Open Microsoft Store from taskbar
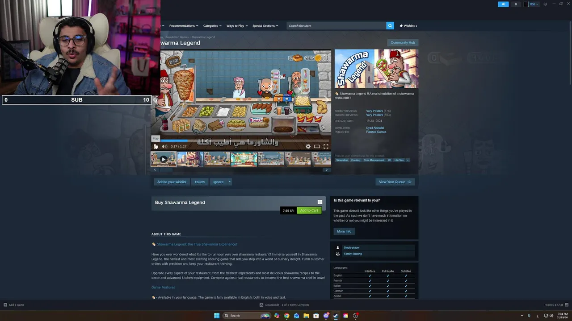Screen dimensions: 572x321 coord(316,316)
